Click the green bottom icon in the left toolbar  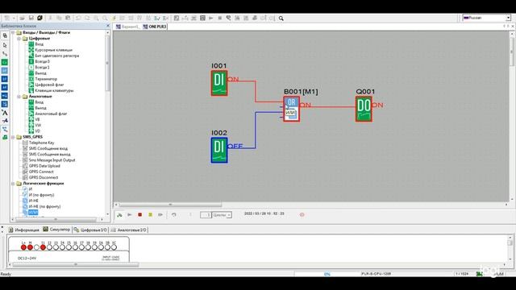pyautogui.click(x=5, y=138)
